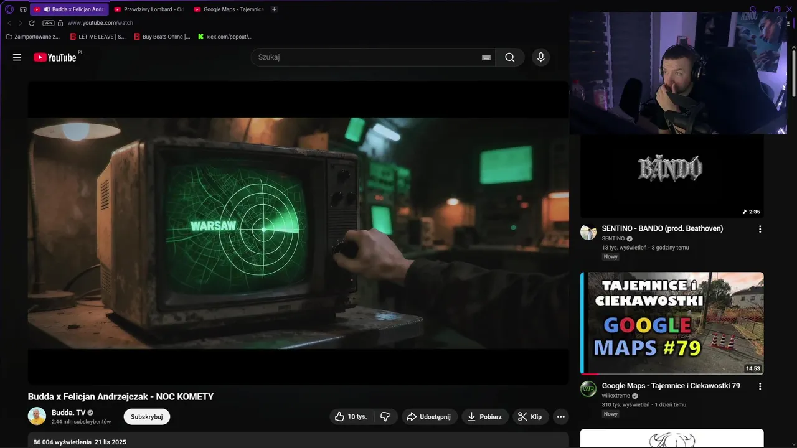Open Budda. TV channel avatar

coord(37,416)
